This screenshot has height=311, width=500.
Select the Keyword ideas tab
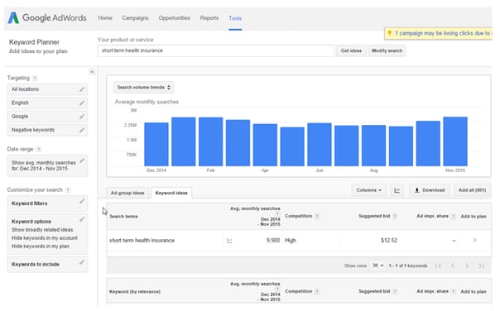coord(171,193)
